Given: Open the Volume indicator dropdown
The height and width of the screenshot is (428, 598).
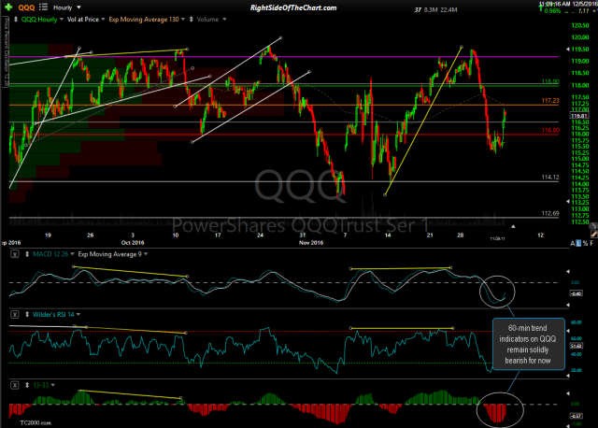Looking at the screenshot, I should (211, 20).
